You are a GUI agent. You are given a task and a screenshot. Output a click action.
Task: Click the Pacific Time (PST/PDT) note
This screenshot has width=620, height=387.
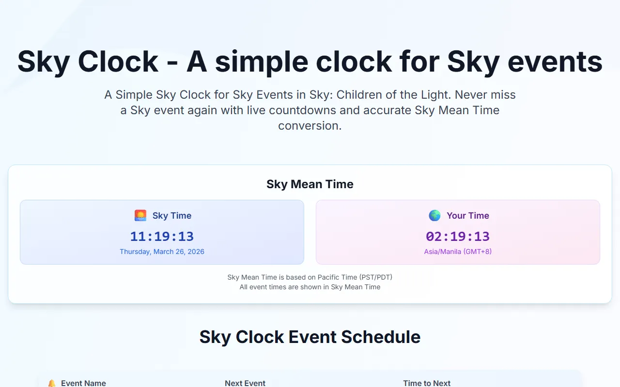310,277
